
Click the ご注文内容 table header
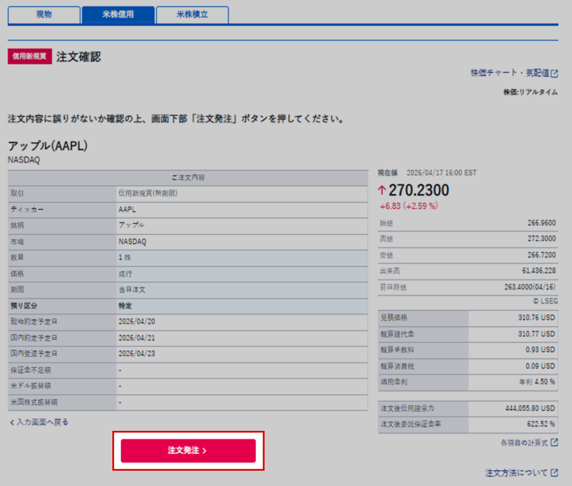coord(188,178)
